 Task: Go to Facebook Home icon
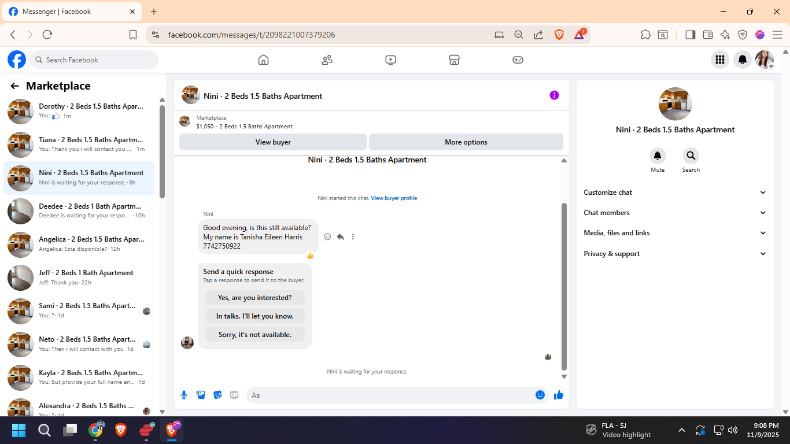263,60
